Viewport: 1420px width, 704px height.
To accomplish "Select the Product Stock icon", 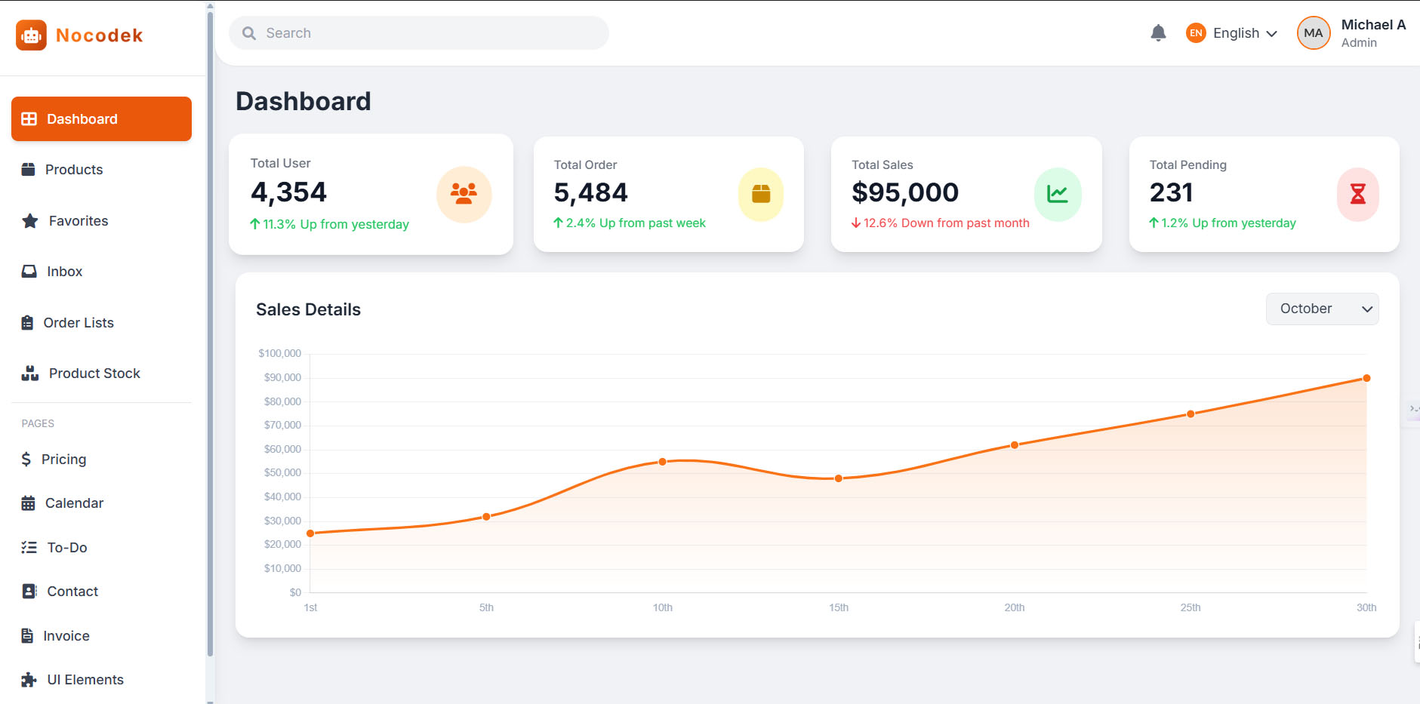I will point(29,373).
